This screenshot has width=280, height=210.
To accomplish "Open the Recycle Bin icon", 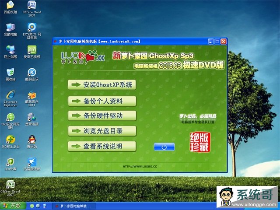I will pyautogui.click(x=10, y=74).
